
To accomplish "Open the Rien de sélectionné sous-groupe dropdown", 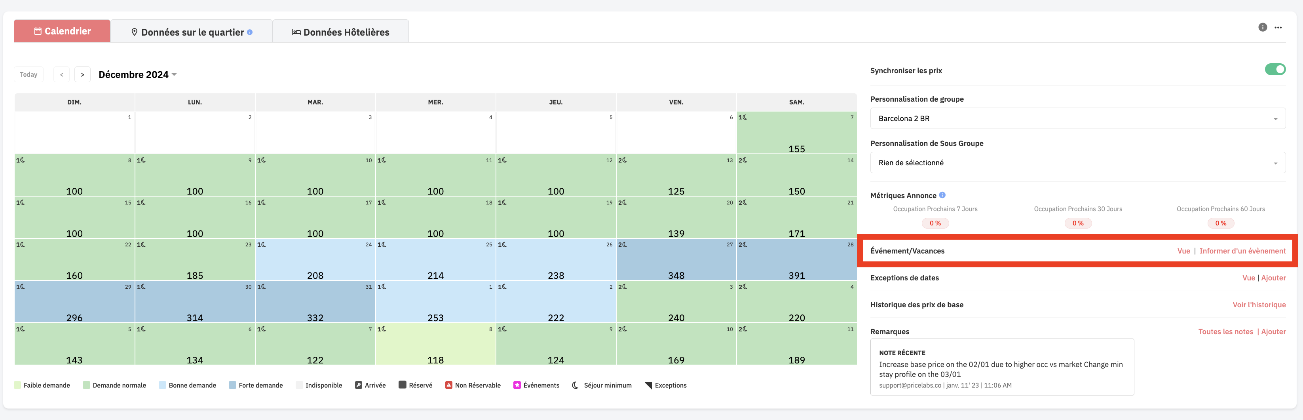I will click(x=1077, y=163).
